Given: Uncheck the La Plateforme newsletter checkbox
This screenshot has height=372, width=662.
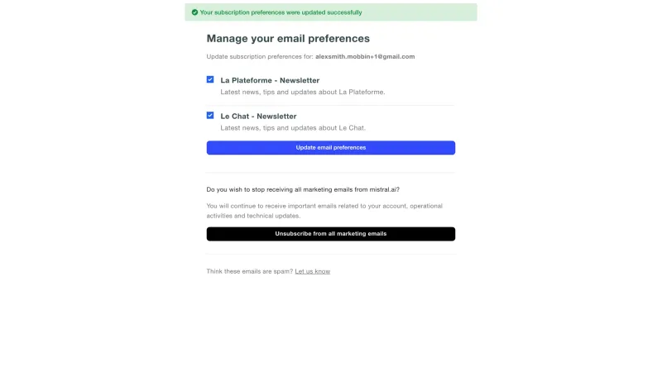Looking at the screenshot, I should click(x=210, y=79).
